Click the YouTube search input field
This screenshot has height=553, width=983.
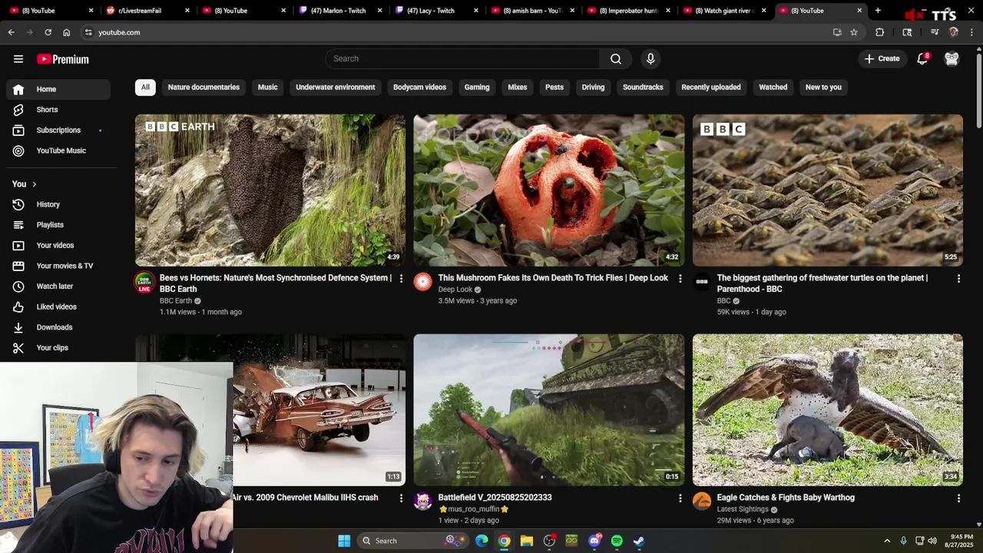tap(462, 58)
